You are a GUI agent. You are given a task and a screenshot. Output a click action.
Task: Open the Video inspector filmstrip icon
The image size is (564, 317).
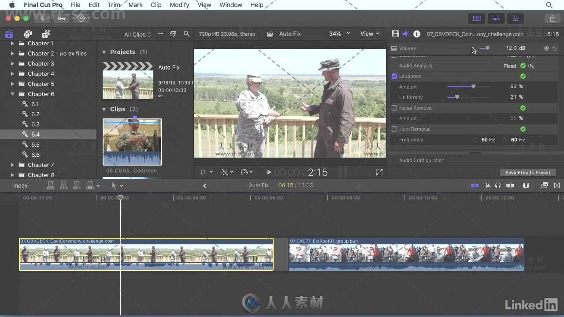tap(395, 34)
